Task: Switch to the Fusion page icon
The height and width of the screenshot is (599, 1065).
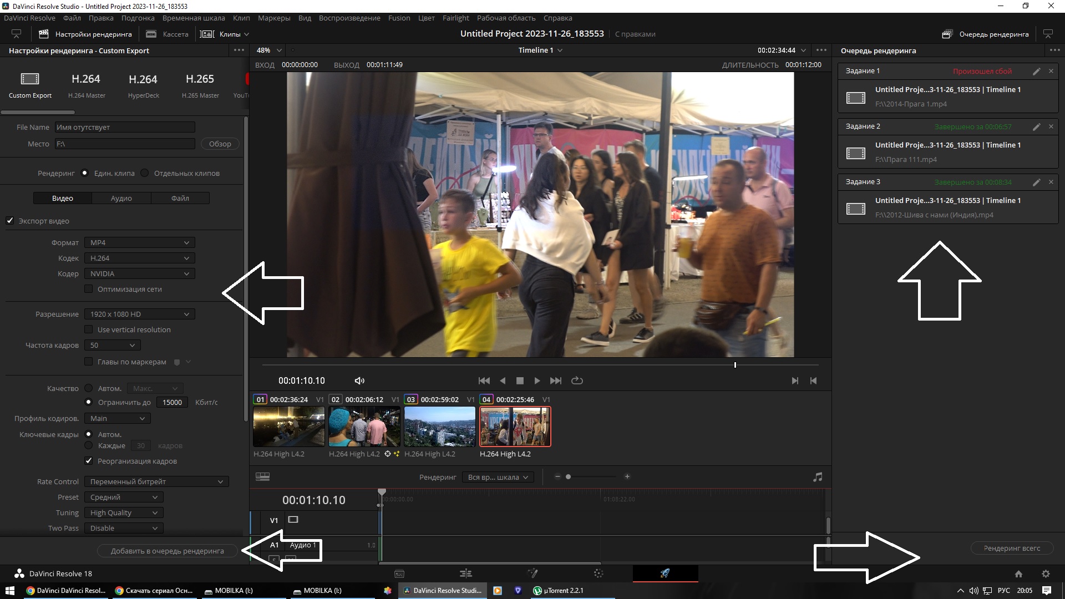Action: (532, 573)
